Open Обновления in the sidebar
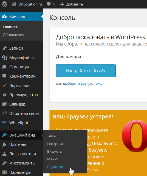 click(13, 35)
